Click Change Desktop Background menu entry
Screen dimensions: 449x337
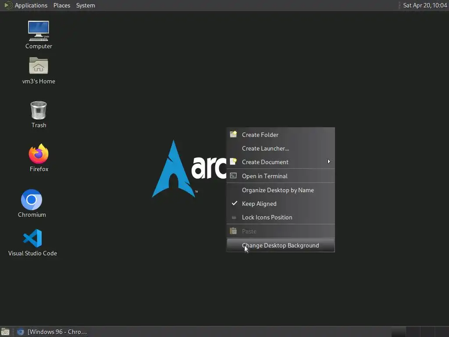point(281,245)
